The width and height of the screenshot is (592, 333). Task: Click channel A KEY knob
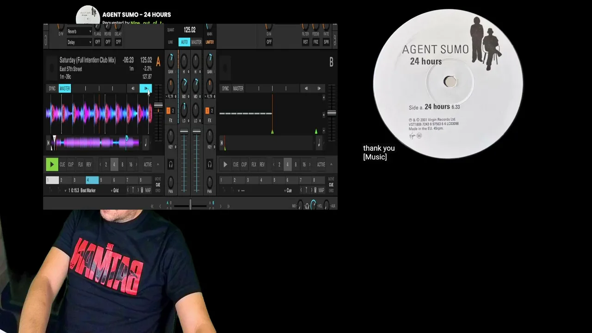(171, 136)
